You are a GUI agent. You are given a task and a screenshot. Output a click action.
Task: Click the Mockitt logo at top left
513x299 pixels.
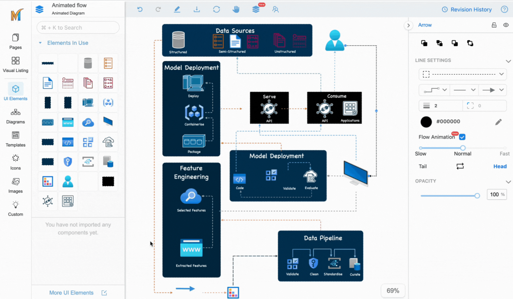click(16, 15)
